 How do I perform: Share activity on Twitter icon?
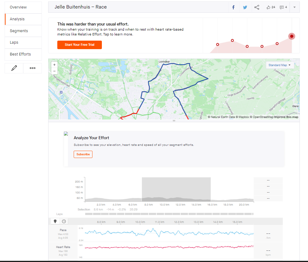point(245,8)
